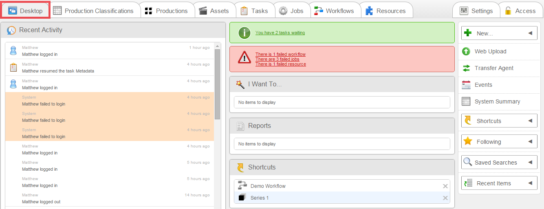Viewport: 544px width, 209px height.
Task: Open the Workflows tab
Action: click(x=336, y=11)
